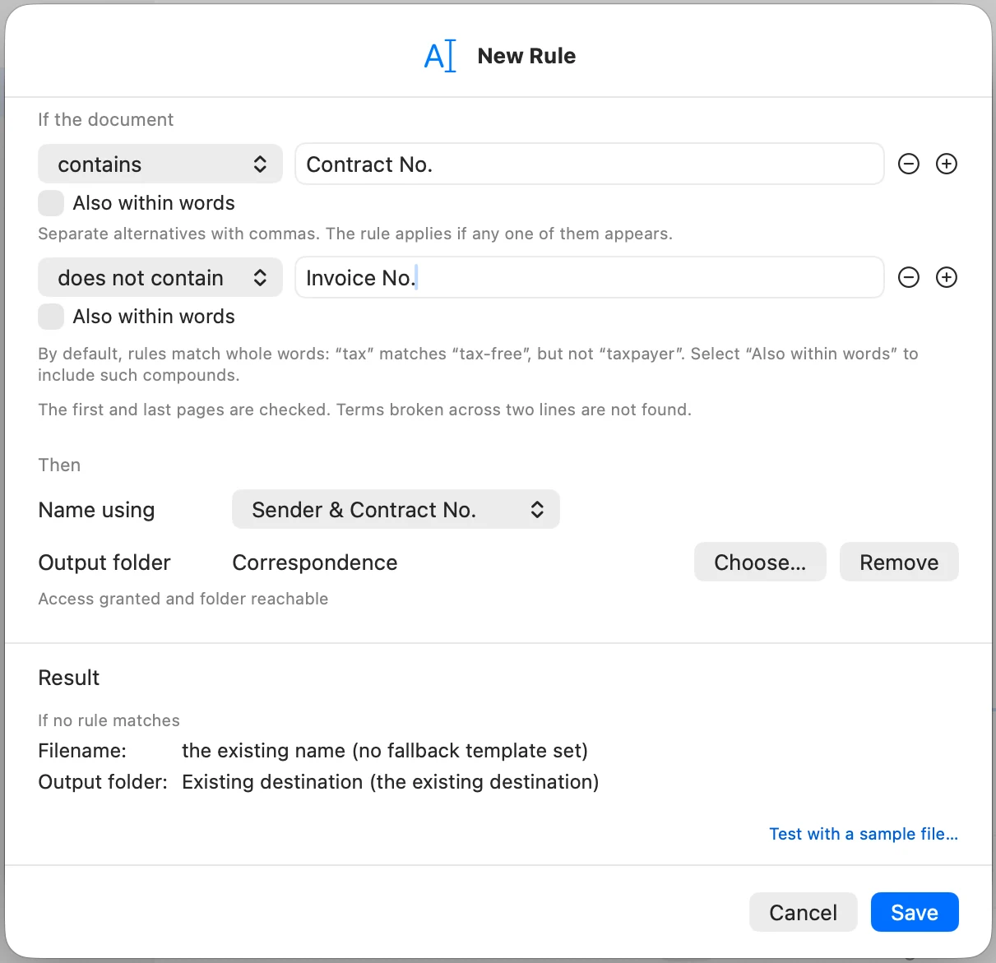Remove the "Invoice No." condition row
996x963 pixels.
[x=909, y=277]
